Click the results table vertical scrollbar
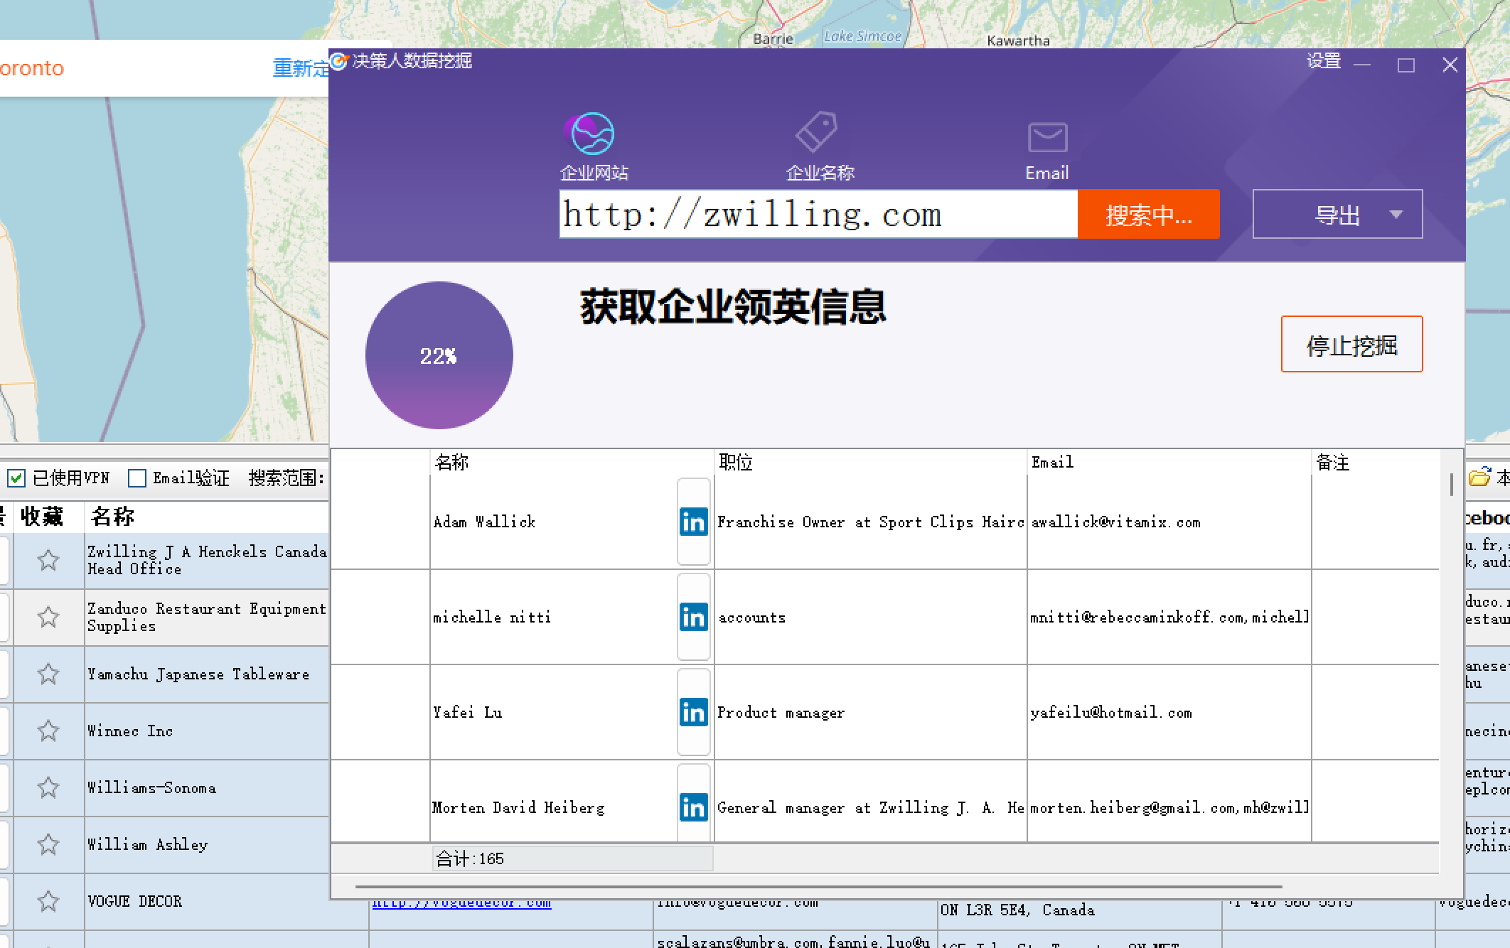 (x=1451, y=485)
